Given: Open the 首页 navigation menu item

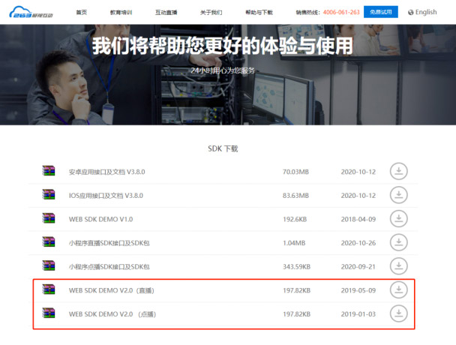Looking at the screenshot, I should click(81, 12).
